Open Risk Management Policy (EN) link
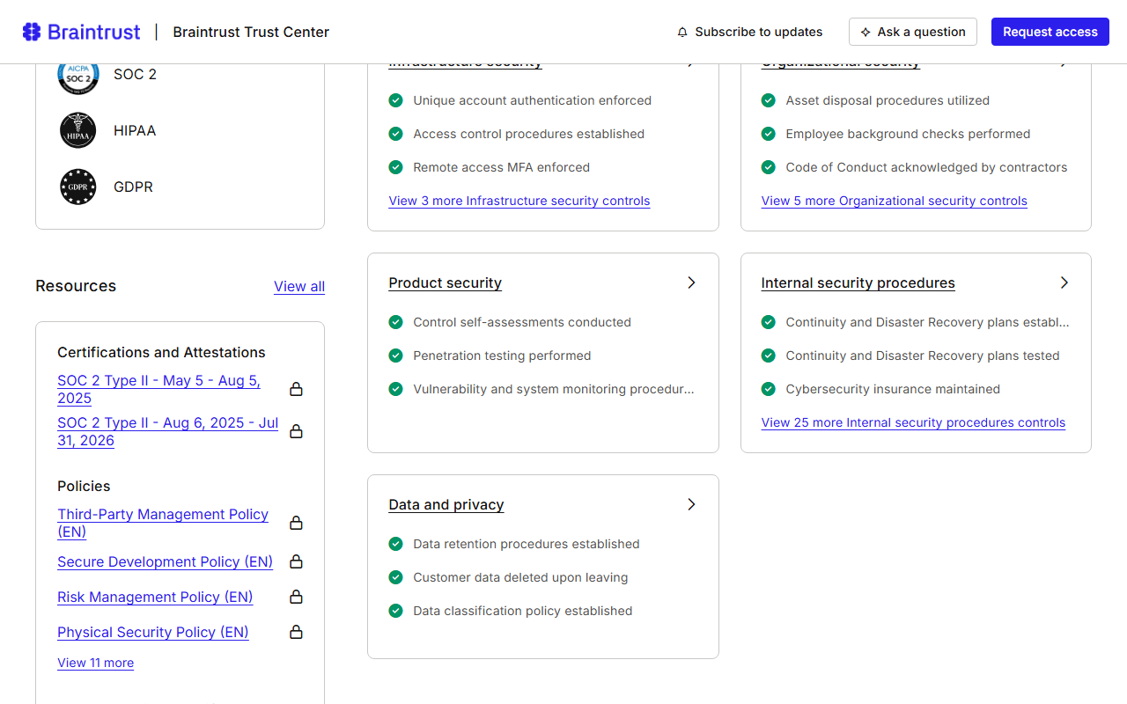Viewport: 1127px width, 704px height. 155,597
